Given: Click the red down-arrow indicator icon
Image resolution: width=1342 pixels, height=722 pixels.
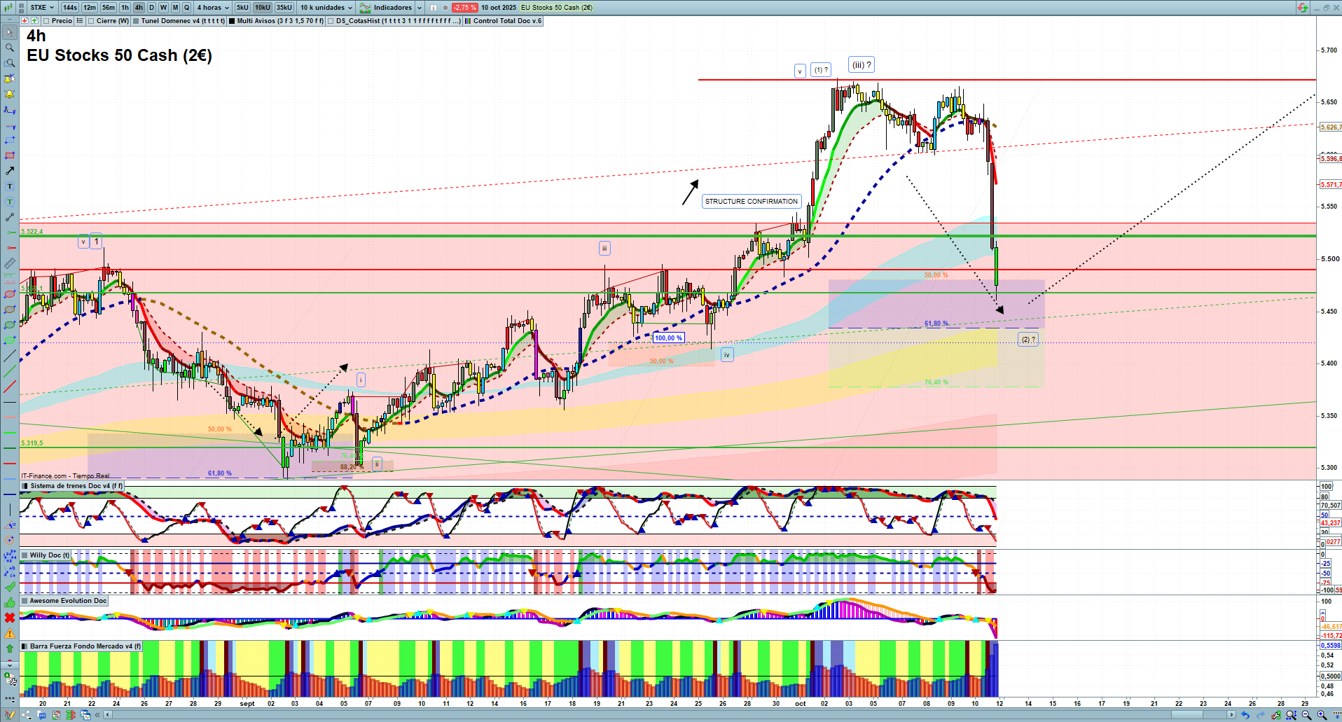Looking at the screenshot, I should click(25, 21).
